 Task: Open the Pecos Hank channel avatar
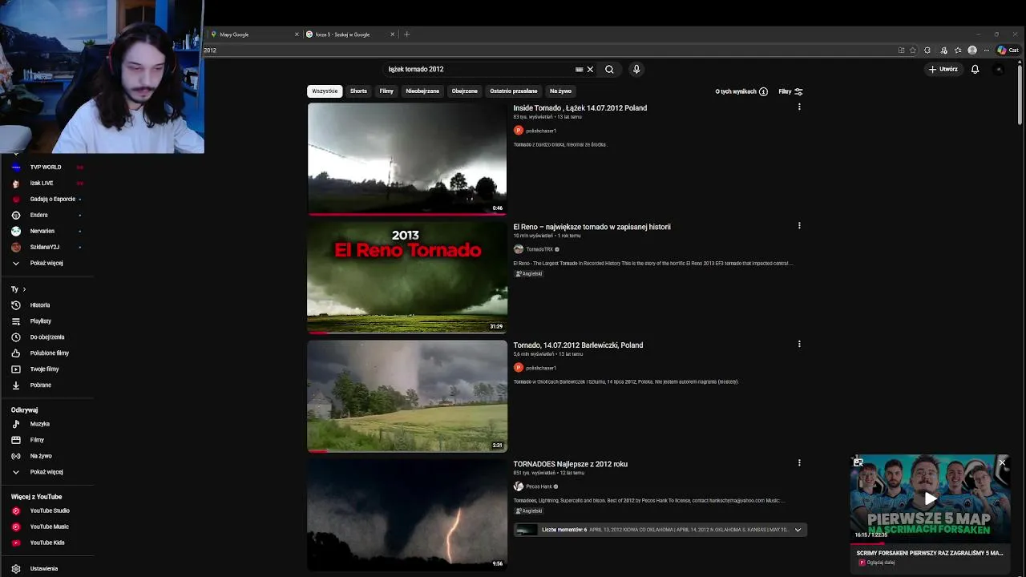[519, 486]
